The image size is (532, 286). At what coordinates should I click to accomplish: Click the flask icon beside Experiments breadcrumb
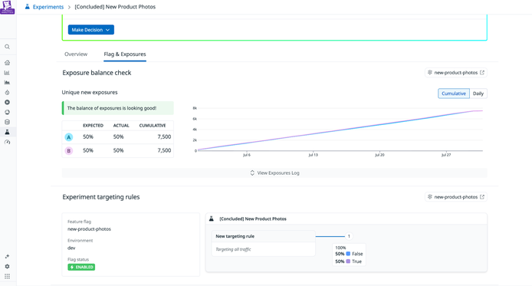28,6
